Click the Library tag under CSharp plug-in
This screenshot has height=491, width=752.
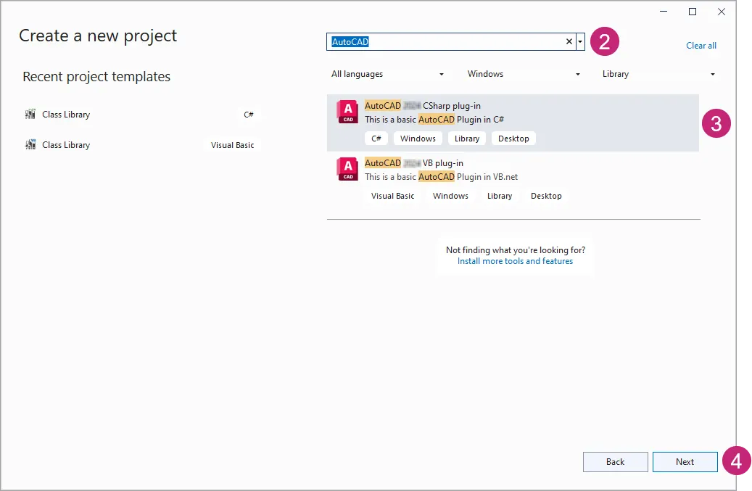(x=467, y=139)
